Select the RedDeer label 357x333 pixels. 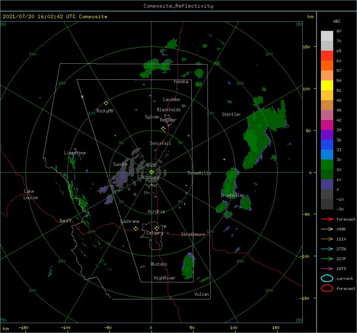[168, 120]
